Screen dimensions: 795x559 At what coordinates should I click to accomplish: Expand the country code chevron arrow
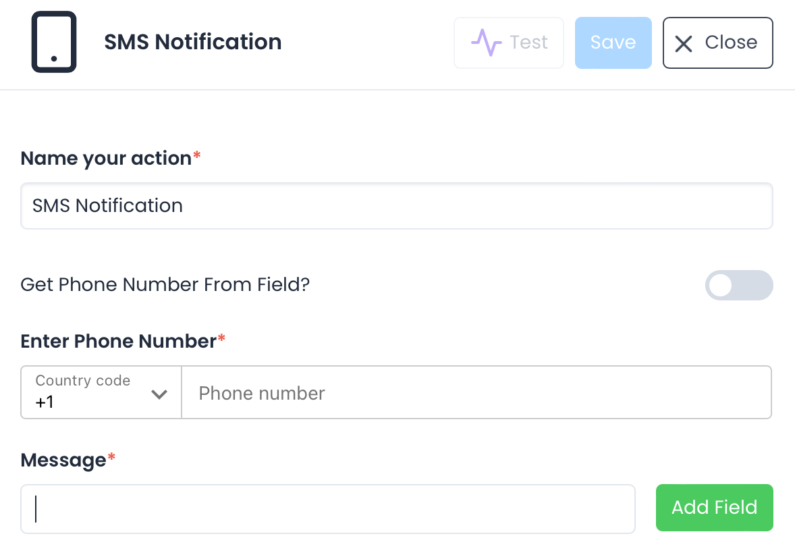pos(159,394)
